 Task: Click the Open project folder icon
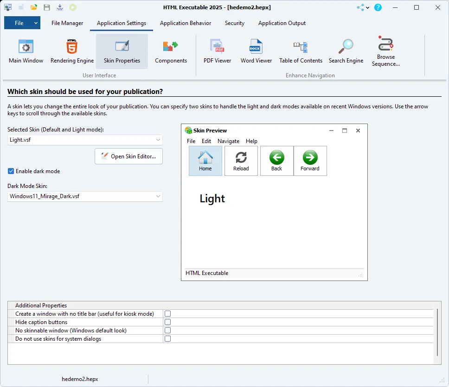(x=34, y=7)
